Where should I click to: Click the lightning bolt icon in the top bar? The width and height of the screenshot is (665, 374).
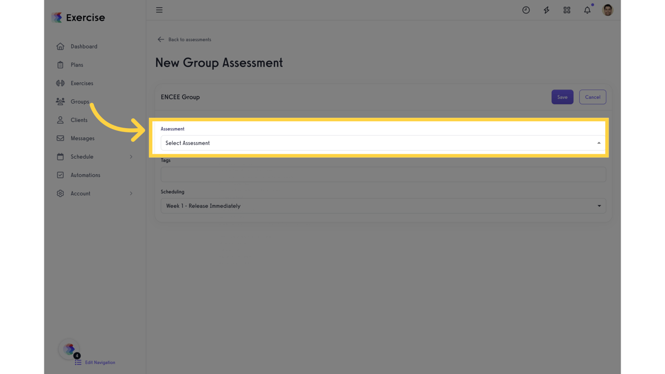546,10
